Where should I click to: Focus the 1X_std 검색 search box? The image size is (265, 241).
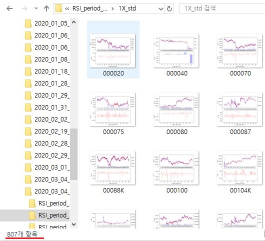tap(222, 8)
